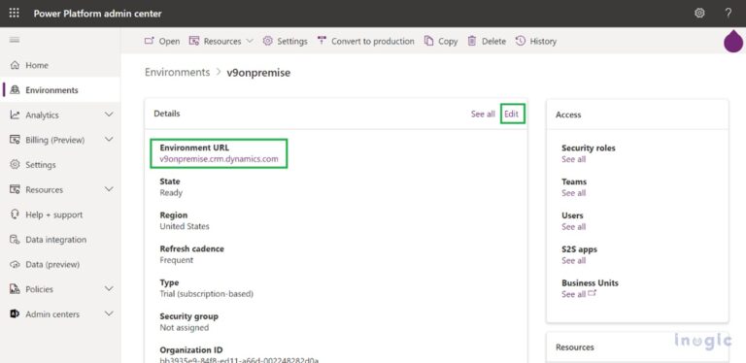
Task: Click the History clock icon
Action: (521, 41)
